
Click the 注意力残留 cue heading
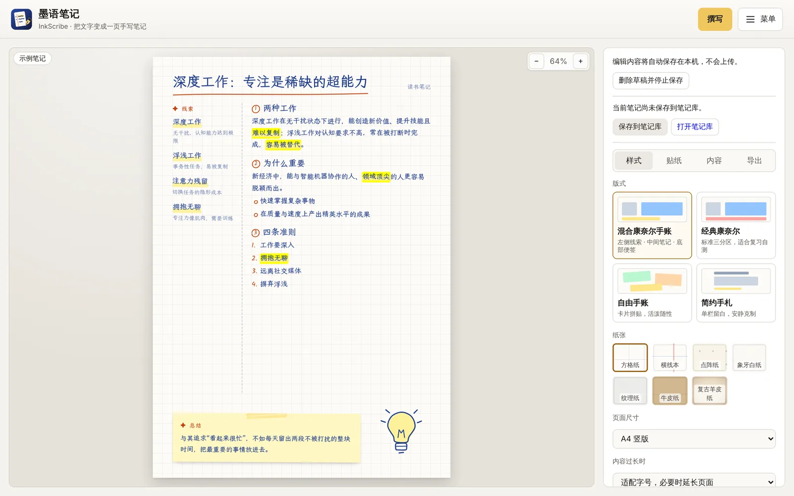190,181
